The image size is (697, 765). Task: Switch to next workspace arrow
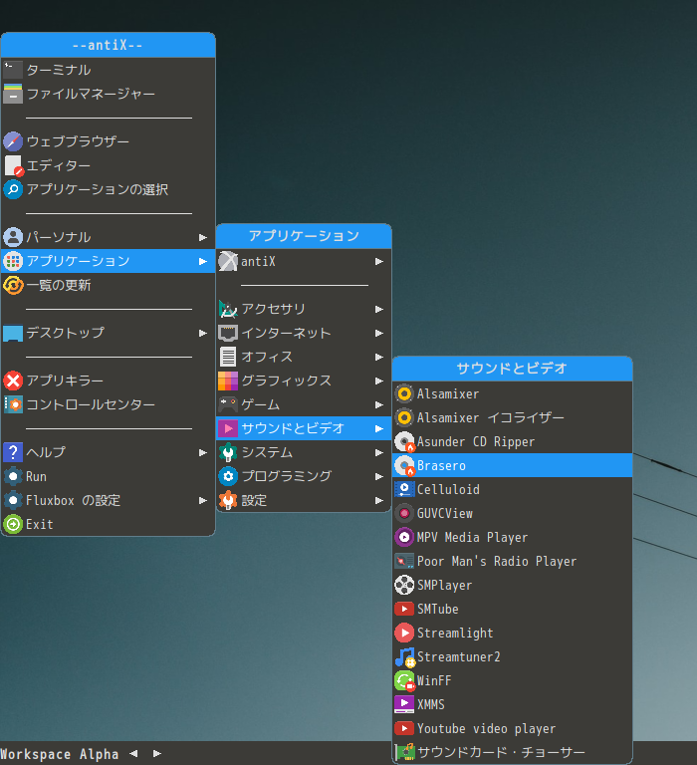[157, 754]
